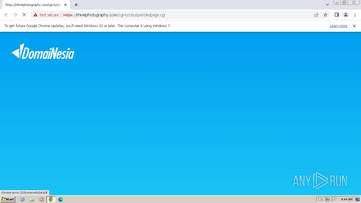361x203 pixels.
Task: Click the DomaiNesia logo
Action: pyautogui.click(x=43, y=51)
